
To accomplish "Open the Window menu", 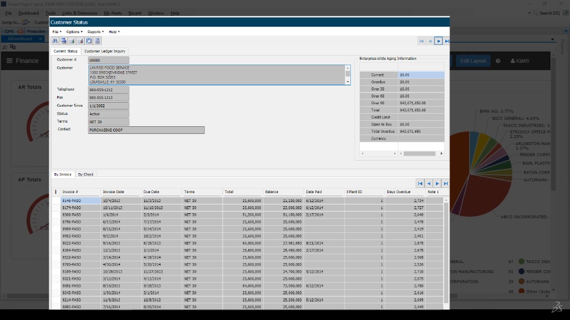I will pyautogui.click(x=156, y=13).
